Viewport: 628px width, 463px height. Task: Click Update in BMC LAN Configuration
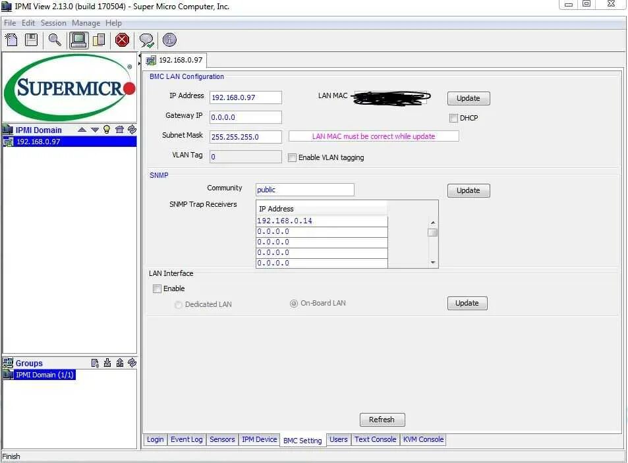click(468, 98)
